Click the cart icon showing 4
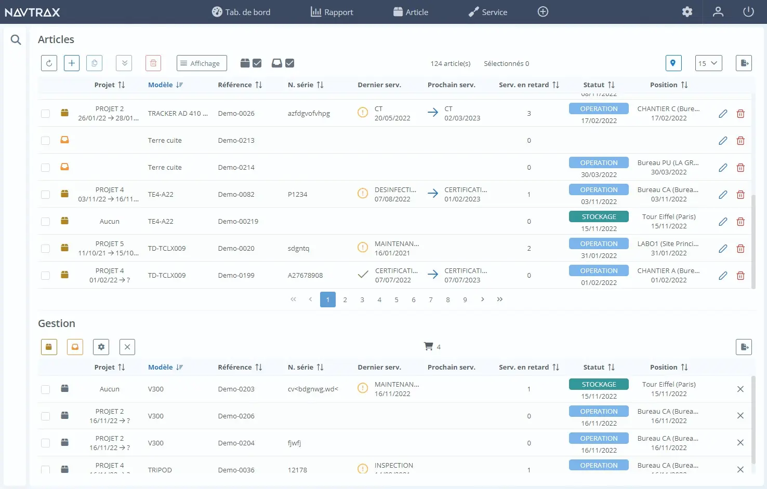Viewport: 767px width, 489px height. (x=429, y=346)
